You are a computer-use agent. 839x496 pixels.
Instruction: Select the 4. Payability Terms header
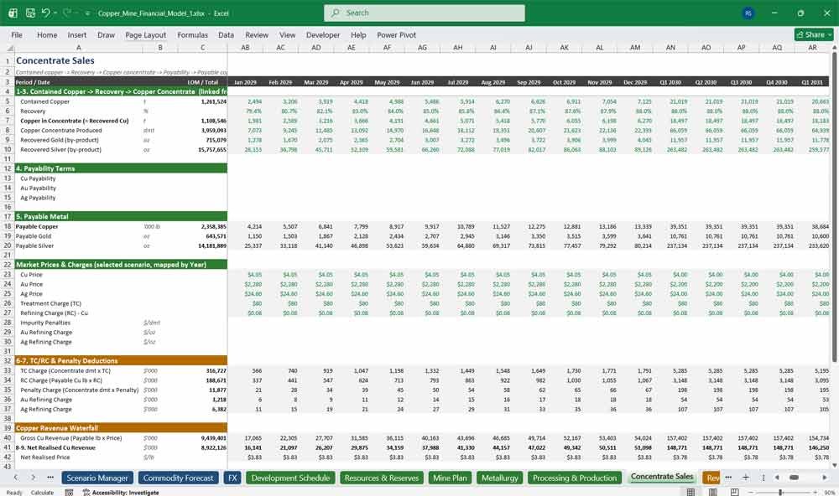[x=121, y=168]
